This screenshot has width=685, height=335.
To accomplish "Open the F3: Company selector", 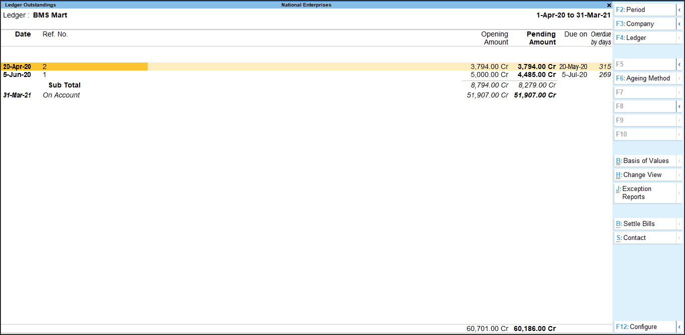I will point(644,24).
